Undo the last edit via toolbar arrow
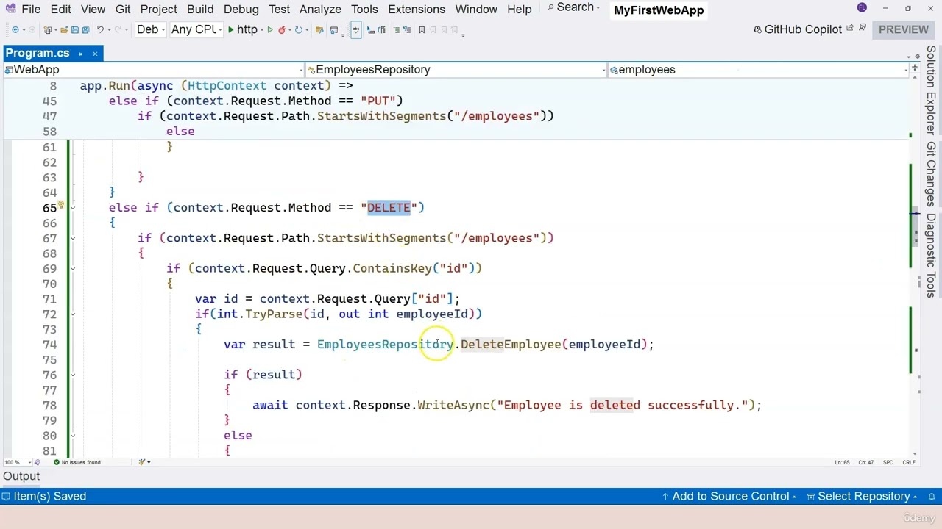The image size is (942, 529). pyautogui.click(x=100, y=29)
